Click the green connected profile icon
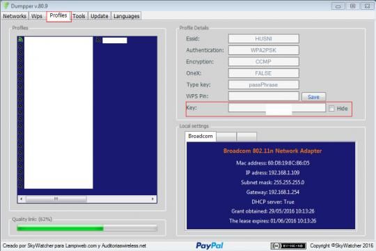Viewport: 376px width, 251px height. coord(21,40)
